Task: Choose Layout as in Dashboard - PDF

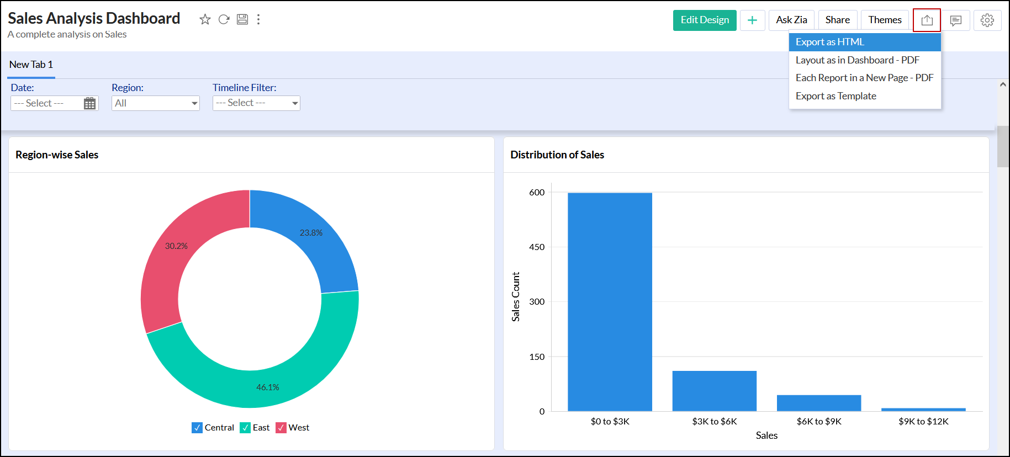Action: 857,60
